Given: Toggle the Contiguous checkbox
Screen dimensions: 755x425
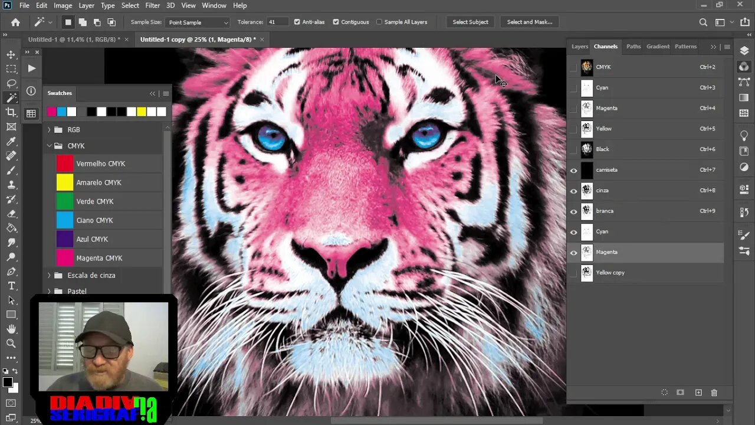Looking at the screenshot, I should coord(336,22).
